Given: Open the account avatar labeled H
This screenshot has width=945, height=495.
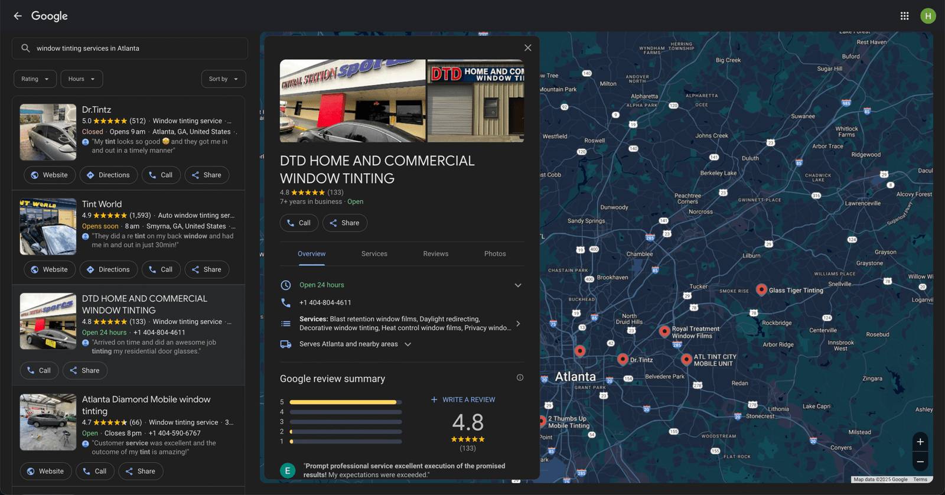Looking at the screenshot, I should click(x=928, y=16).
